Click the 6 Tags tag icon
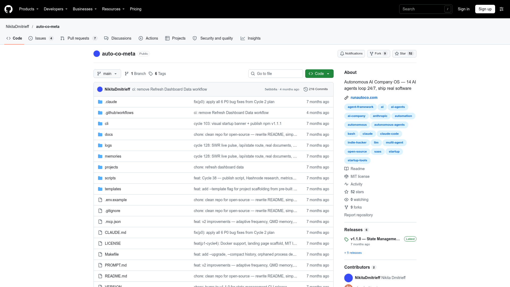This screenshot has width=510, height=287. click(151, 74)
